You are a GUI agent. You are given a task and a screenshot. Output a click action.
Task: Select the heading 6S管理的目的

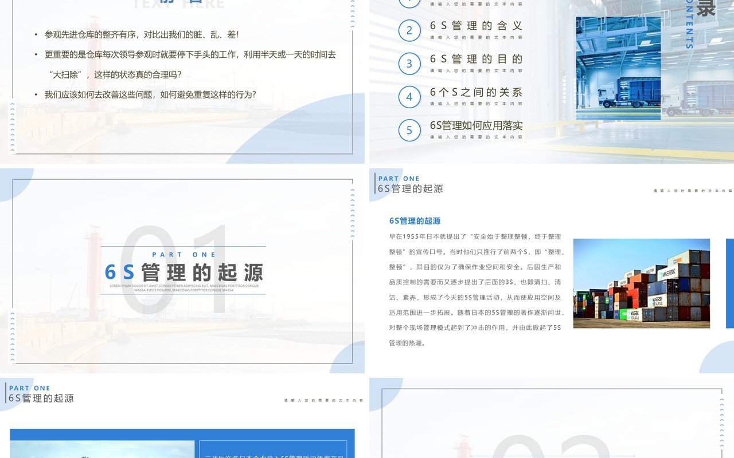pos(476,59)
